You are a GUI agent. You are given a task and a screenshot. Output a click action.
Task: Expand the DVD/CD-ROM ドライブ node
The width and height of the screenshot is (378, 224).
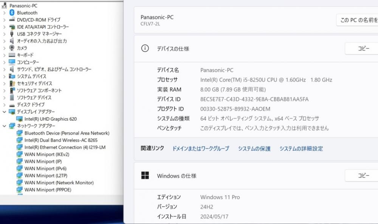(4, 20)
